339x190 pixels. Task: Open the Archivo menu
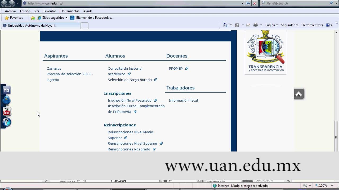[x=10, y=11]
